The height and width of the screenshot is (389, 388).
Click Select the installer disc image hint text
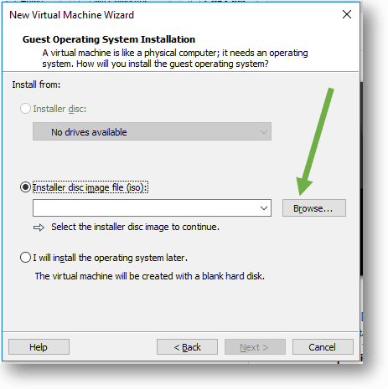[x=135, y=227]
